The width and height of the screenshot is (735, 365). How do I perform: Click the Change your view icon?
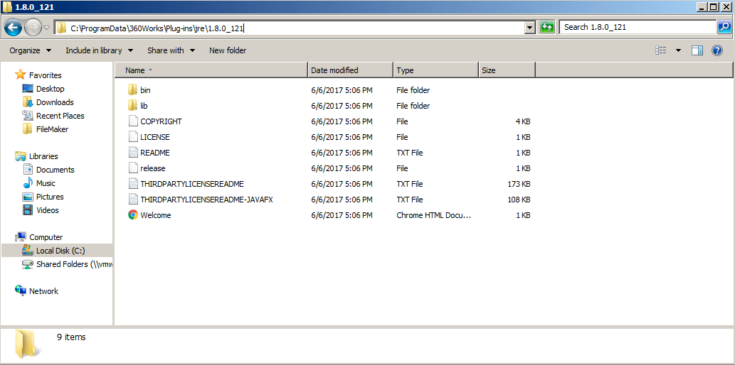[661, 50]
